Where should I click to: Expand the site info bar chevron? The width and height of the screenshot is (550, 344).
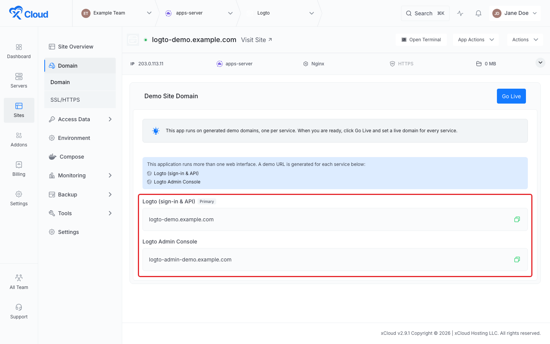pos(540,62)
